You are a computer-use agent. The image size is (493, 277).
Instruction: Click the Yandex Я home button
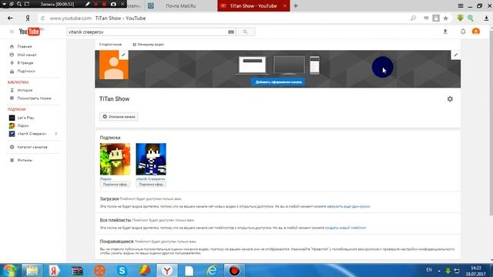point(28,18)
